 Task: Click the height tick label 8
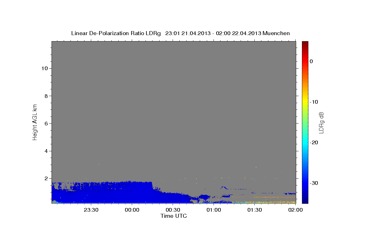pyautogui.click(x=46, y=96)
